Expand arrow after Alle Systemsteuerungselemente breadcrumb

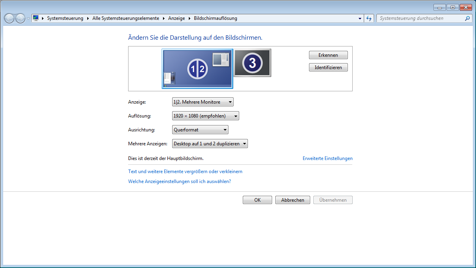tap(163, 18)
